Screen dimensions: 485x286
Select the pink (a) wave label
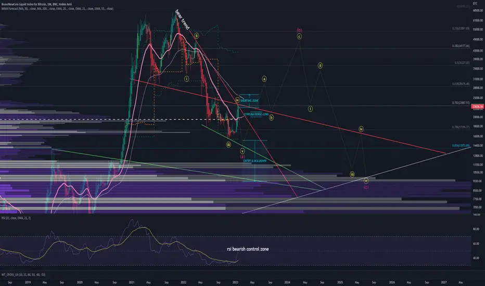[242, 157]
